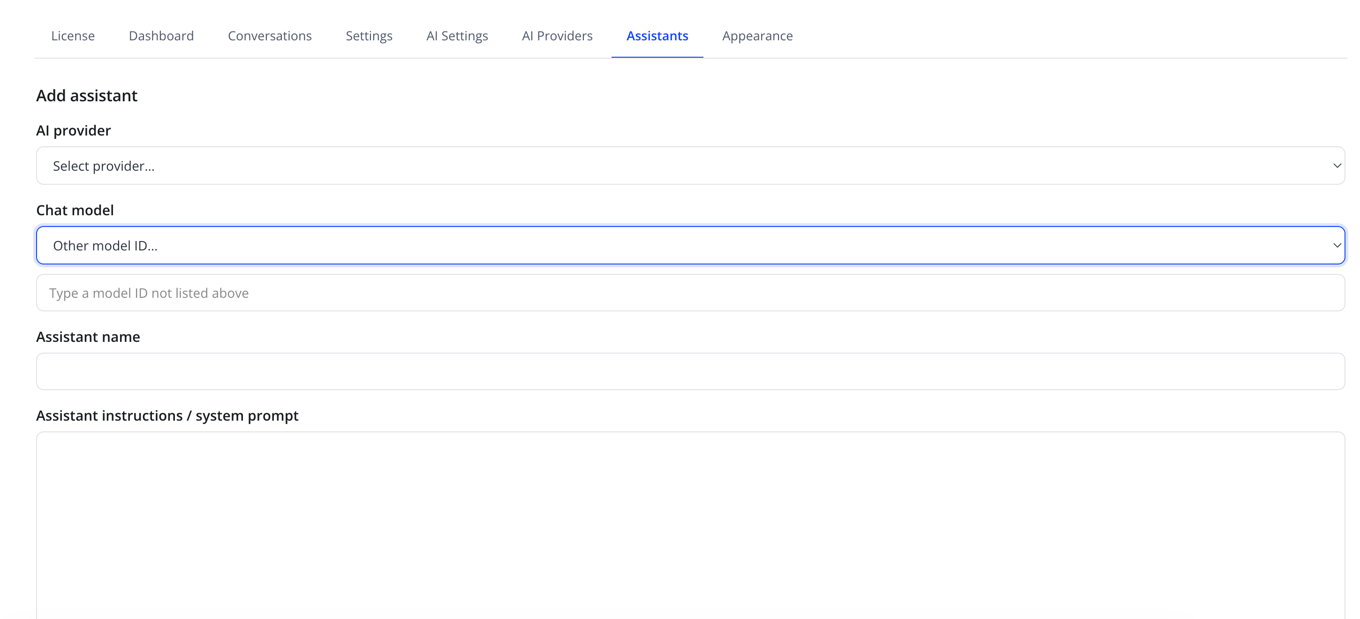Click the Add assistant heading
The width and height of the screenshot is (1360, 619).
point(87,96)
